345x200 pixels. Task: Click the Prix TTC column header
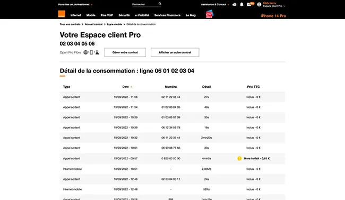pos(253,87)
